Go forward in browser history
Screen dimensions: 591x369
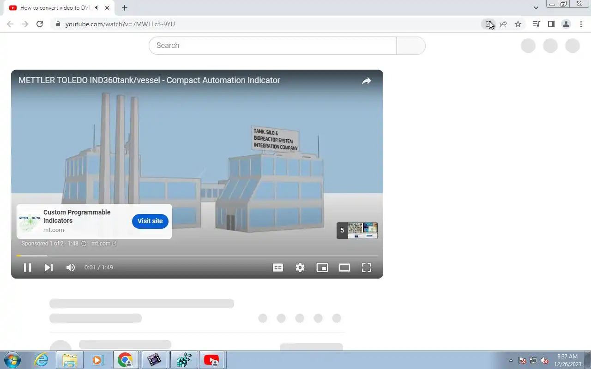(25, 24)
